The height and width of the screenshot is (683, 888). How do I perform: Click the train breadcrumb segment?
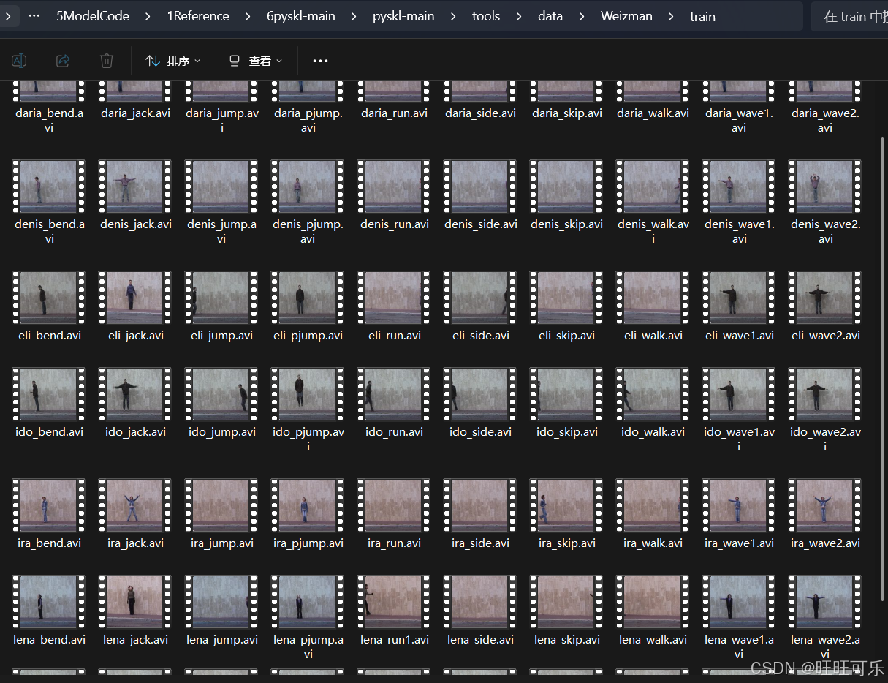coord(702,16)
